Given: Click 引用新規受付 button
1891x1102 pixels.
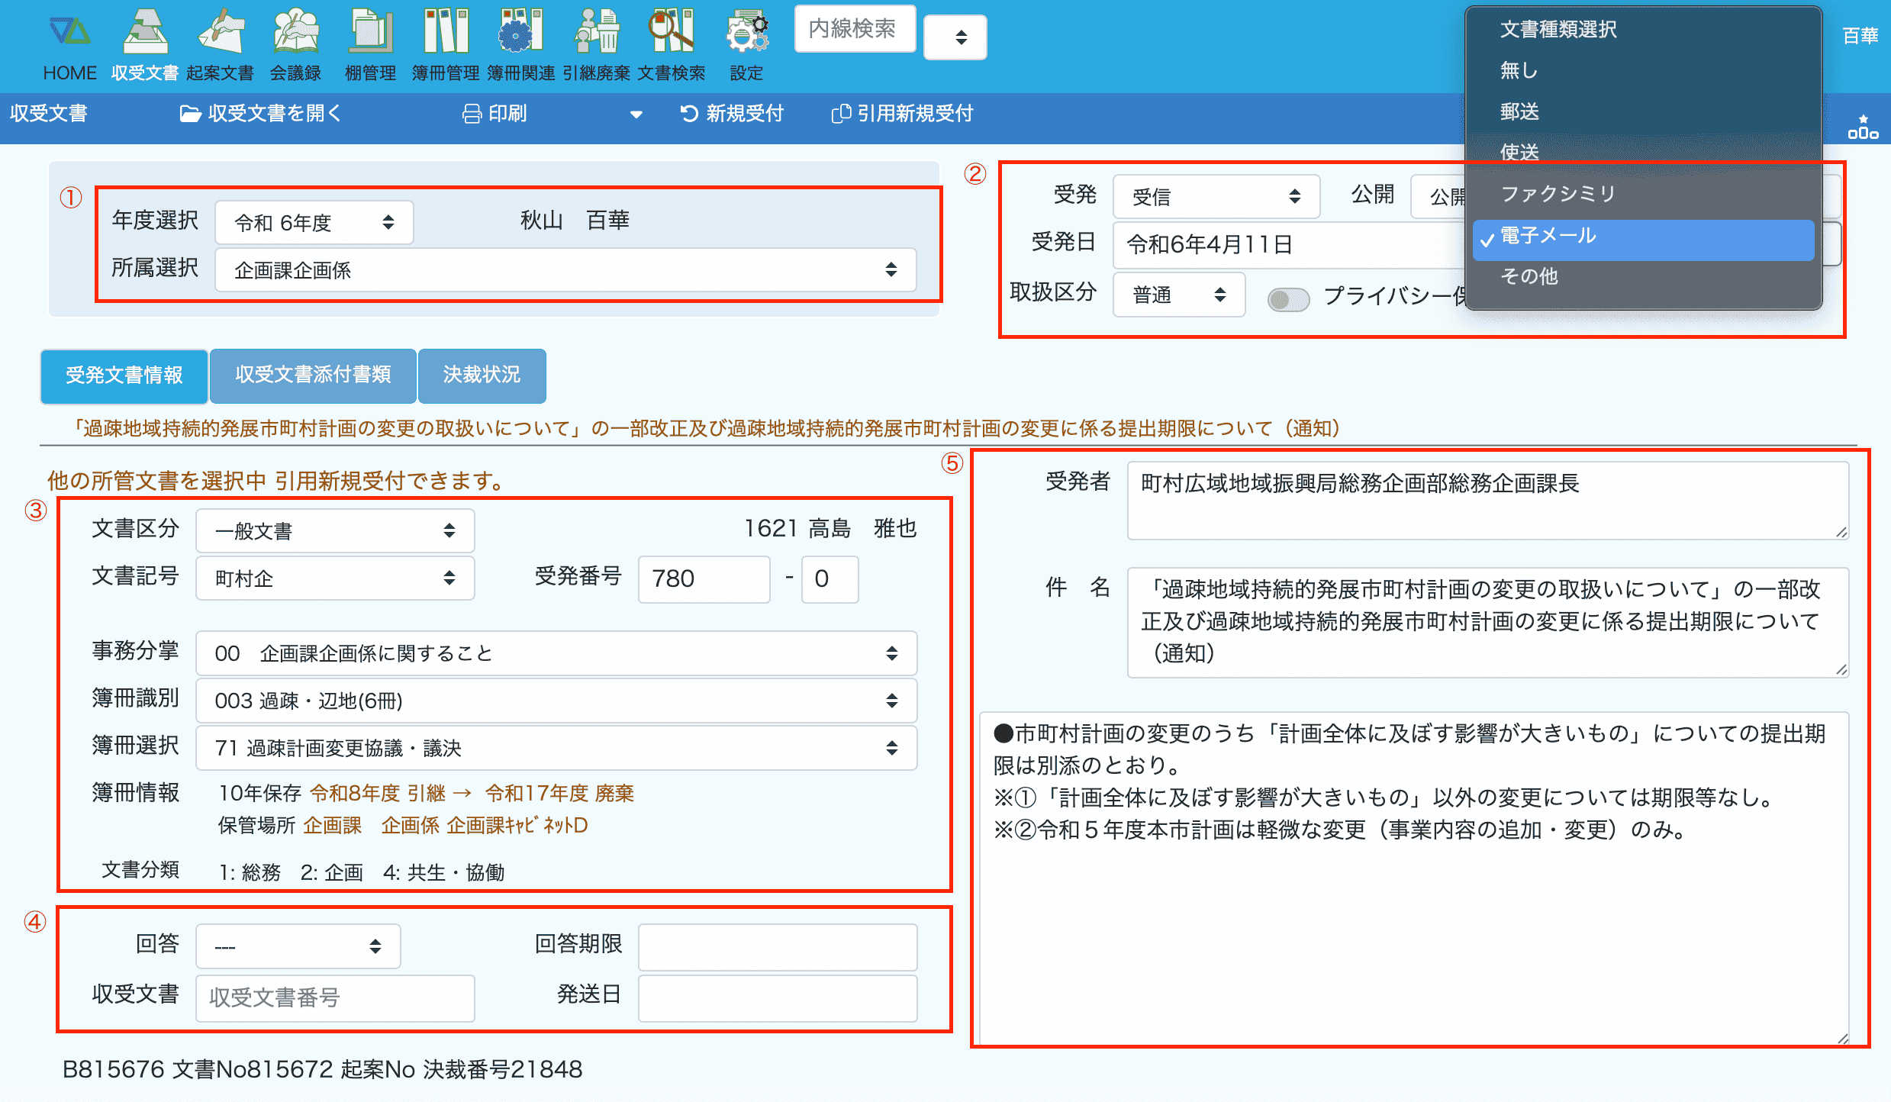Looking at the screenshot, I should 902,114.
